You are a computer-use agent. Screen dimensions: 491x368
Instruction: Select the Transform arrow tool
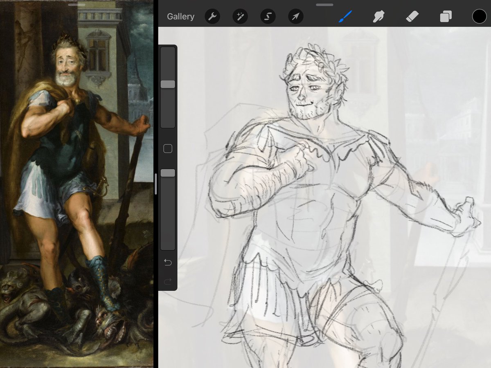[296, 16]
